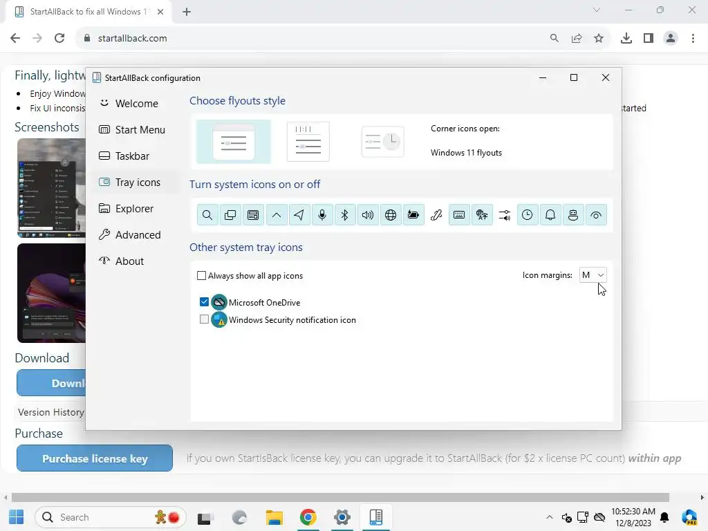
Task: Toggle the Language input system icon
Action: pos(482,215)
